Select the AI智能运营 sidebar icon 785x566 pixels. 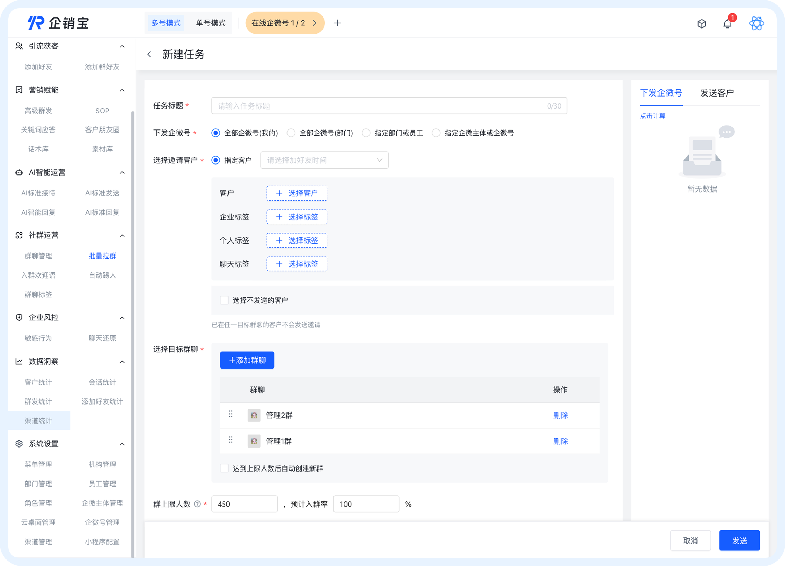pyautogui.click(x=19, y=172)
